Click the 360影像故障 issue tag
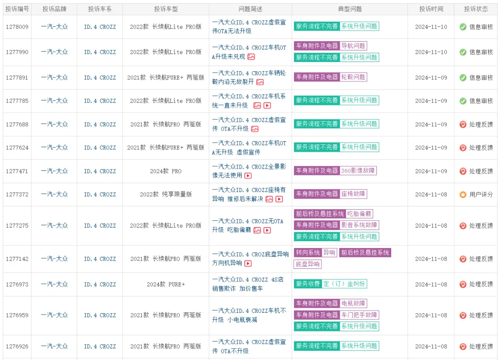 pyautogui.click(x=358, y=171)
